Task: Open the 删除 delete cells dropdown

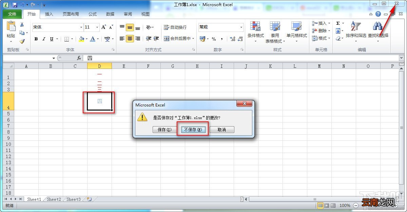Action: pyautogui.click(x=321, y=31)
